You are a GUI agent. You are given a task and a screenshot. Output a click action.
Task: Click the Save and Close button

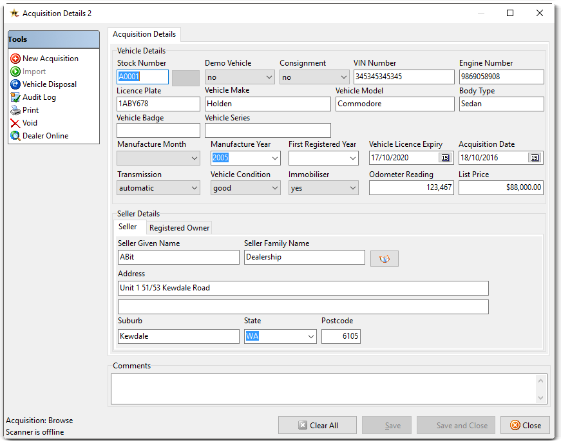pyautogui.click(x=456, y=425)
